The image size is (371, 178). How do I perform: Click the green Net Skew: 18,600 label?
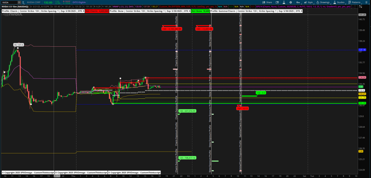point(200,11)
